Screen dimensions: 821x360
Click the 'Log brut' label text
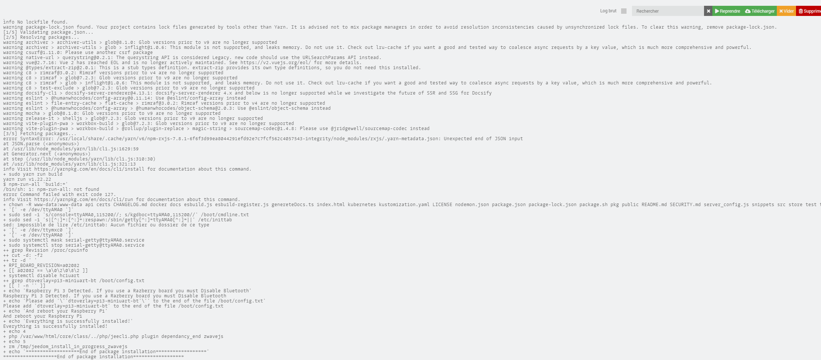coord(608,11)
